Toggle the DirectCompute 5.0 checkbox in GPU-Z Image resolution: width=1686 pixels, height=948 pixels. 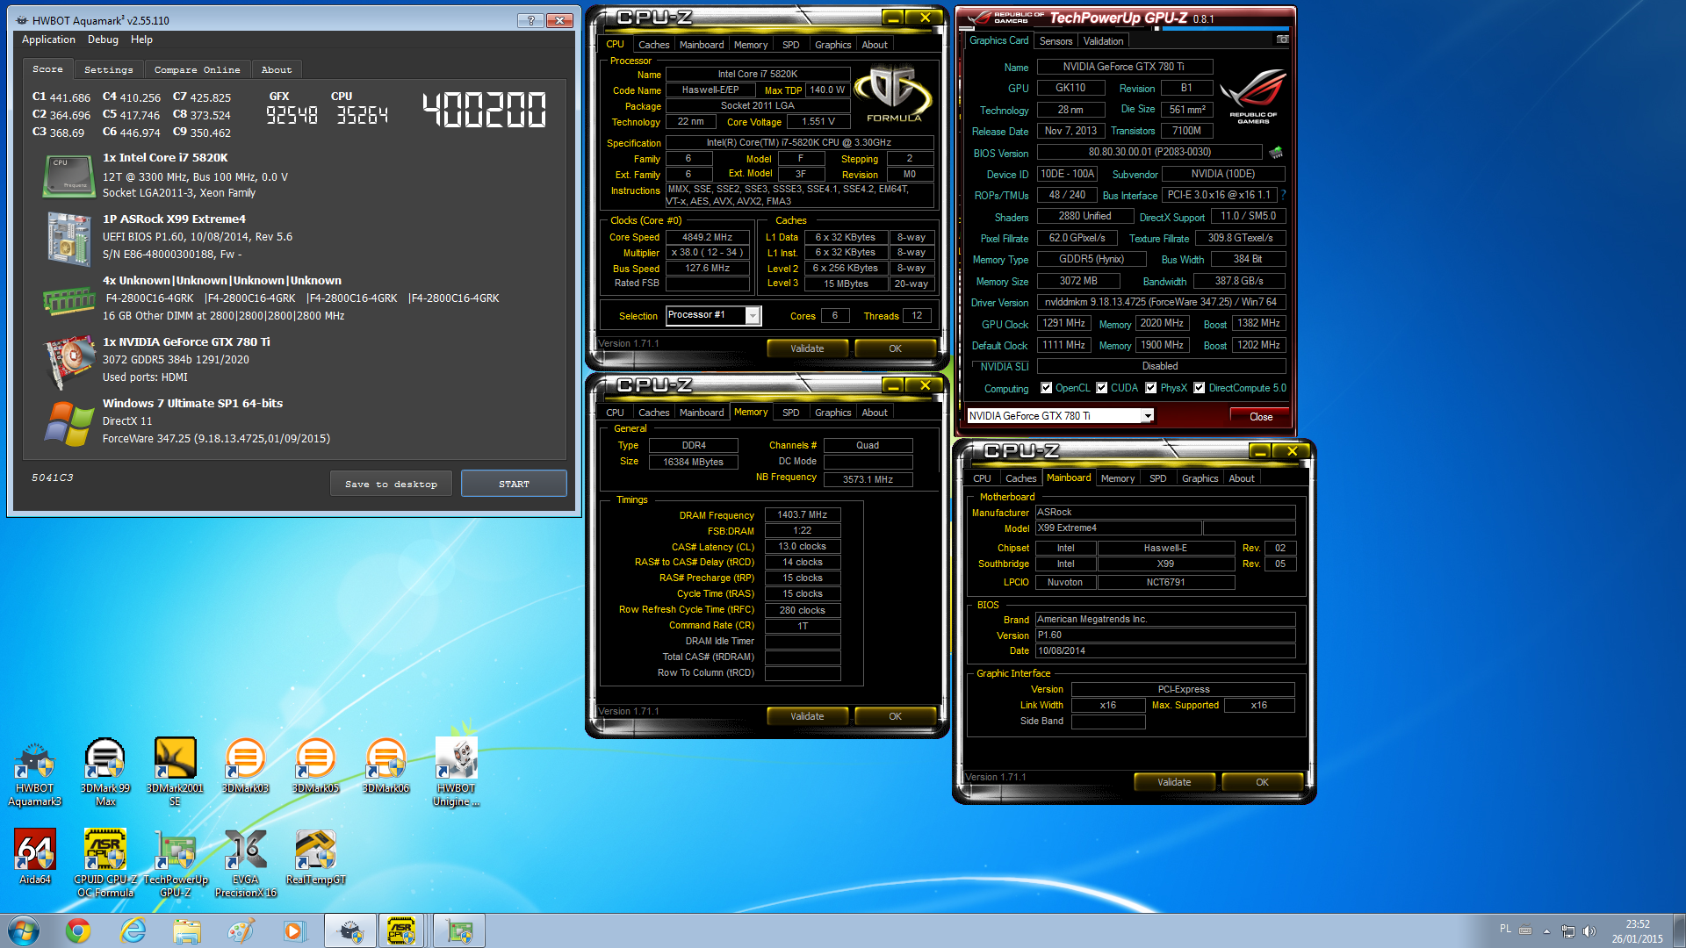click(1199, 387)
